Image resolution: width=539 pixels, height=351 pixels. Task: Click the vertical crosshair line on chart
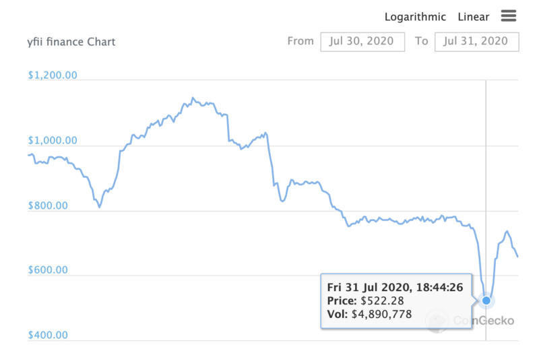(486, 168)
